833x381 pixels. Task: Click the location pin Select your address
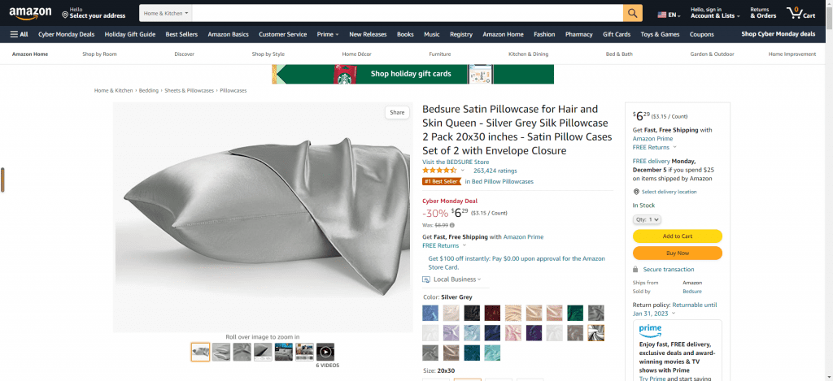coord(94,14)
